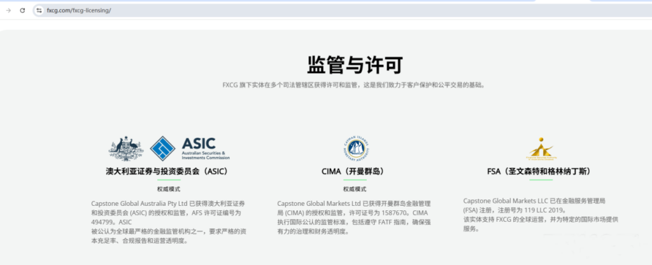Screen dimensions: 652x265
Task: Click Capstone Global Markets Ltd paragraph
Action: [354, 217]
